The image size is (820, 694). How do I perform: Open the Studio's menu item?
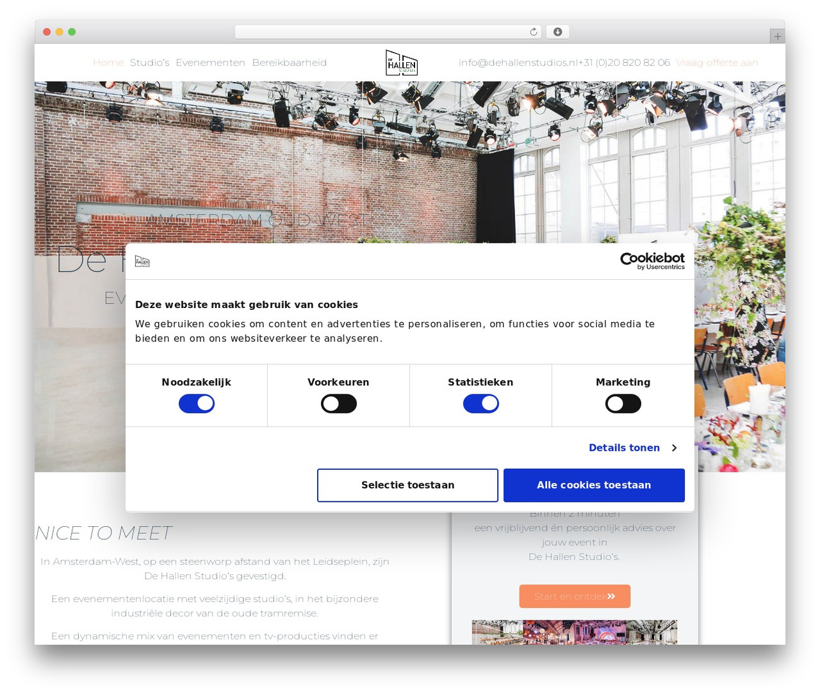(150, 63)
